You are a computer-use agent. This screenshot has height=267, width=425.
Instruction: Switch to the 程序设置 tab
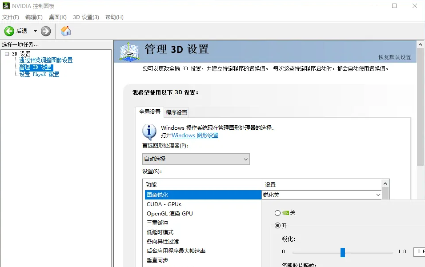pos(176,112)
